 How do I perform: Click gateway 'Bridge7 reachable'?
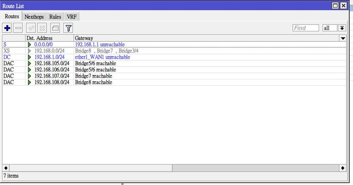(x=94, y=76)
